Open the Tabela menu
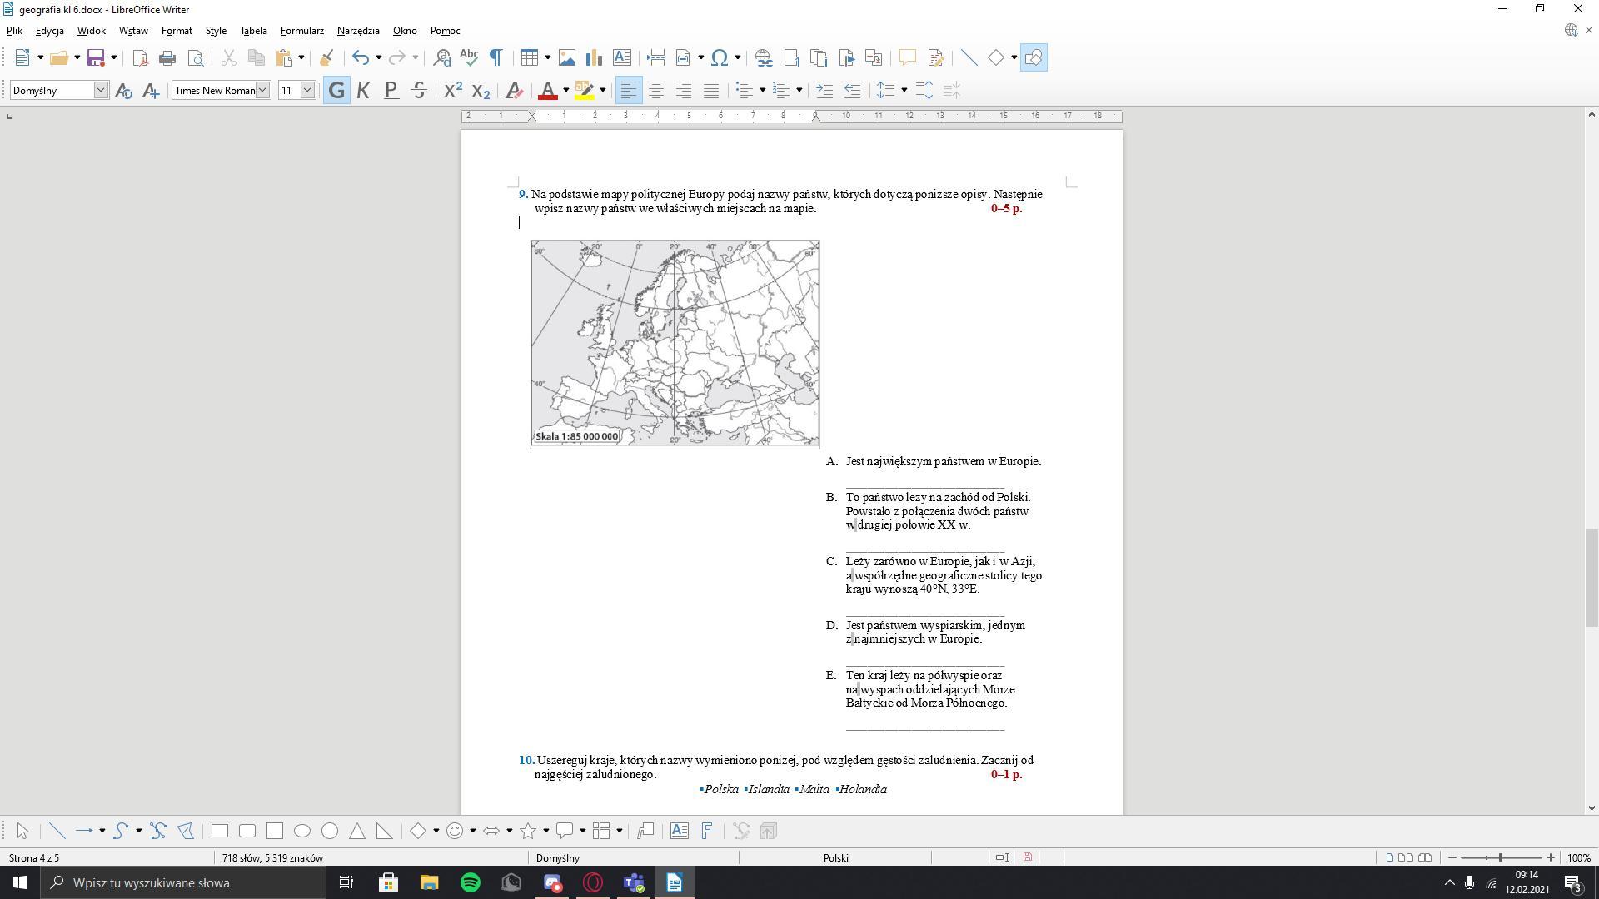Image resolution: width=1599 pixels, height=899 pixels. point(253,31)
